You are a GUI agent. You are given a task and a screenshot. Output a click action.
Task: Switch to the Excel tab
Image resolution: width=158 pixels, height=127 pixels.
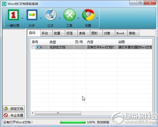(x=121, y=33)
